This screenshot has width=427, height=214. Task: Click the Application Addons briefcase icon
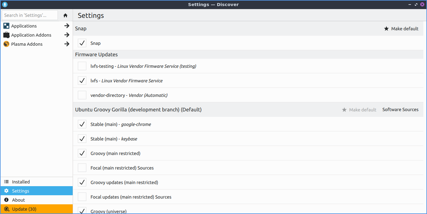coord(6,35)
